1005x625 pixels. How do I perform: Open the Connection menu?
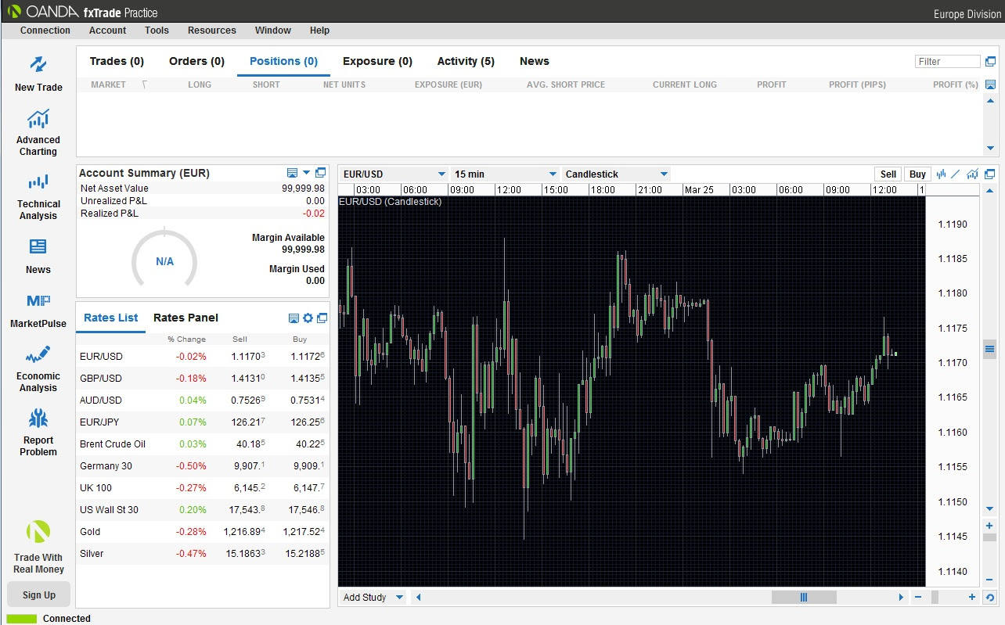tap(45, 31)
